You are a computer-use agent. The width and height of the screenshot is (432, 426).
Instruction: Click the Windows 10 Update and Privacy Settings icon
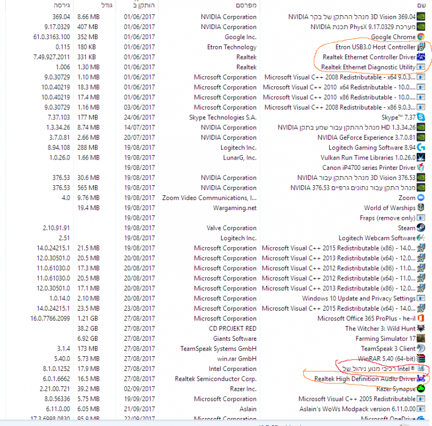pyautogui.click(x=421, y=298)
